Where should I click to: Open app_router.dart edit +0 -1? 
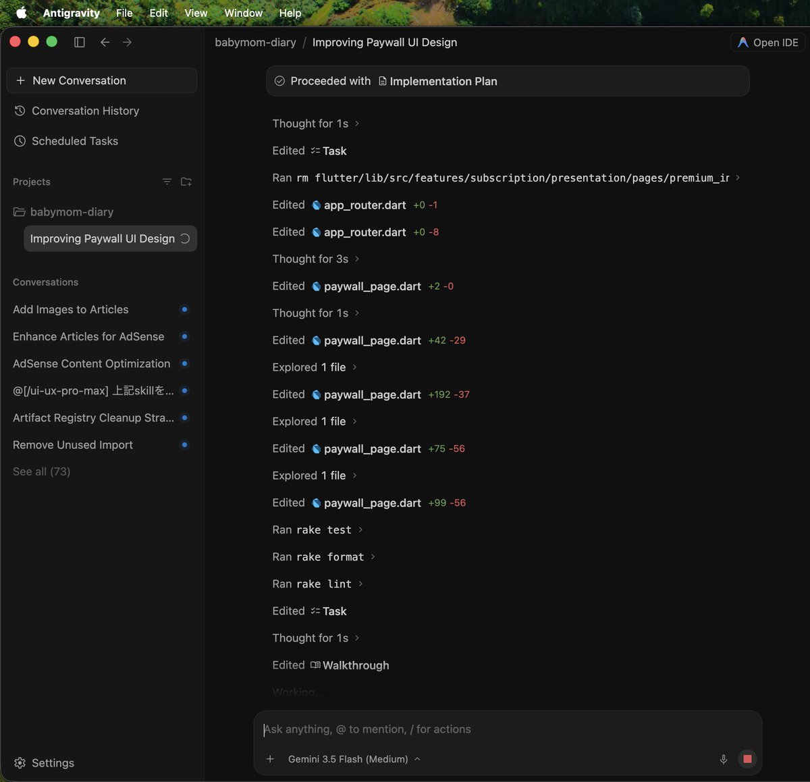(x=364, y=205)
